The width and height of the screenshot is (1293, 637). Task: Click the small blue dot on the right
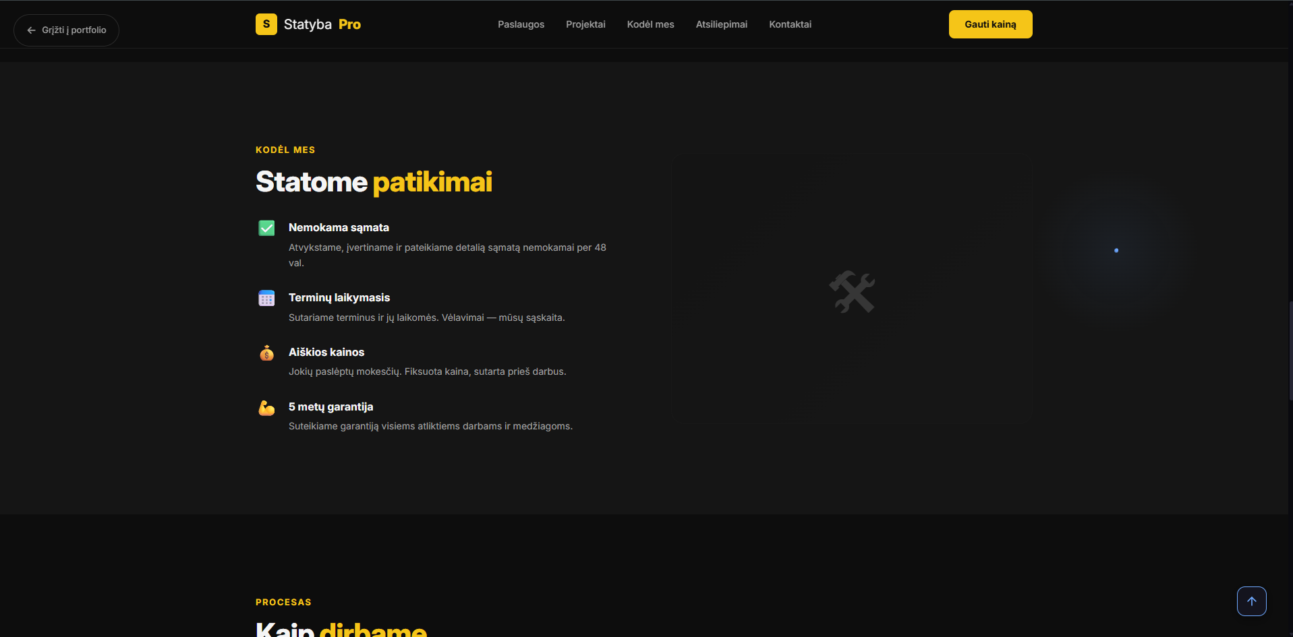pyautogui.click(x=1116, y=251)
